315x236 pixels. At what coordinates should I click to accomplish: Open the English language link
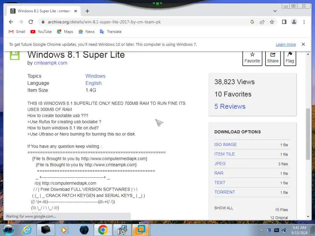[94, 83]
